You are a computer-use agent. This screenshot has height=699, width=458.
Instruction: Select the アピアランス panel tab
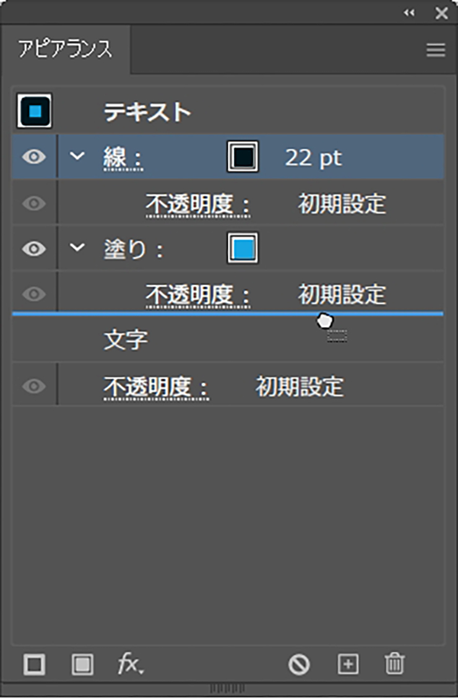tap(65, 50)
